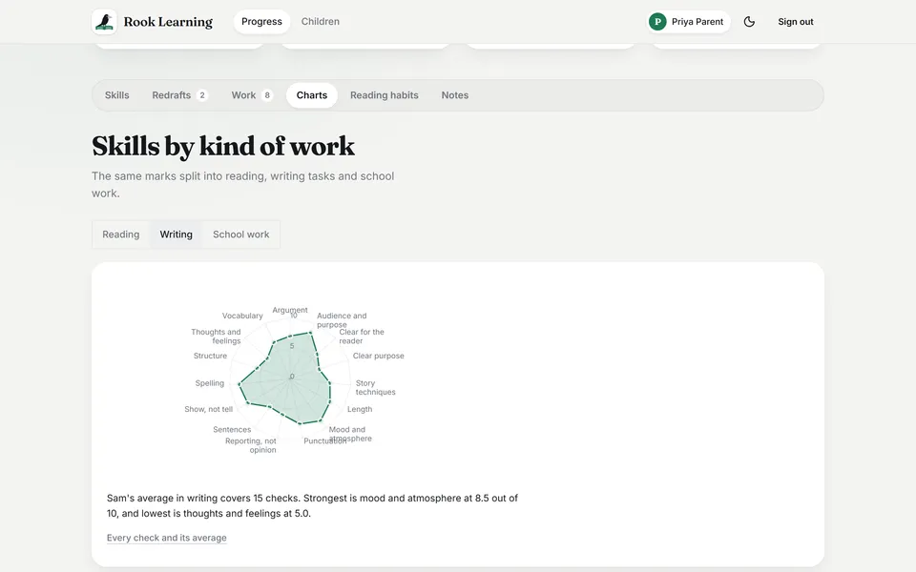916x572 pixels.
Task: Click the Skills by kind of work heading
Action: (223, 146)
